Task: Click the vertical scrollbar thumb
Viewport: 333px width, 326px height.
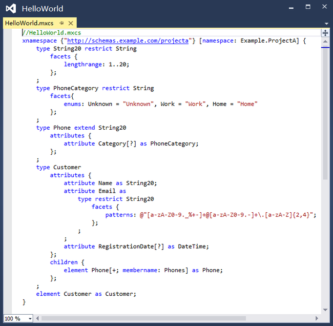Action: click(x=325, y=114)
